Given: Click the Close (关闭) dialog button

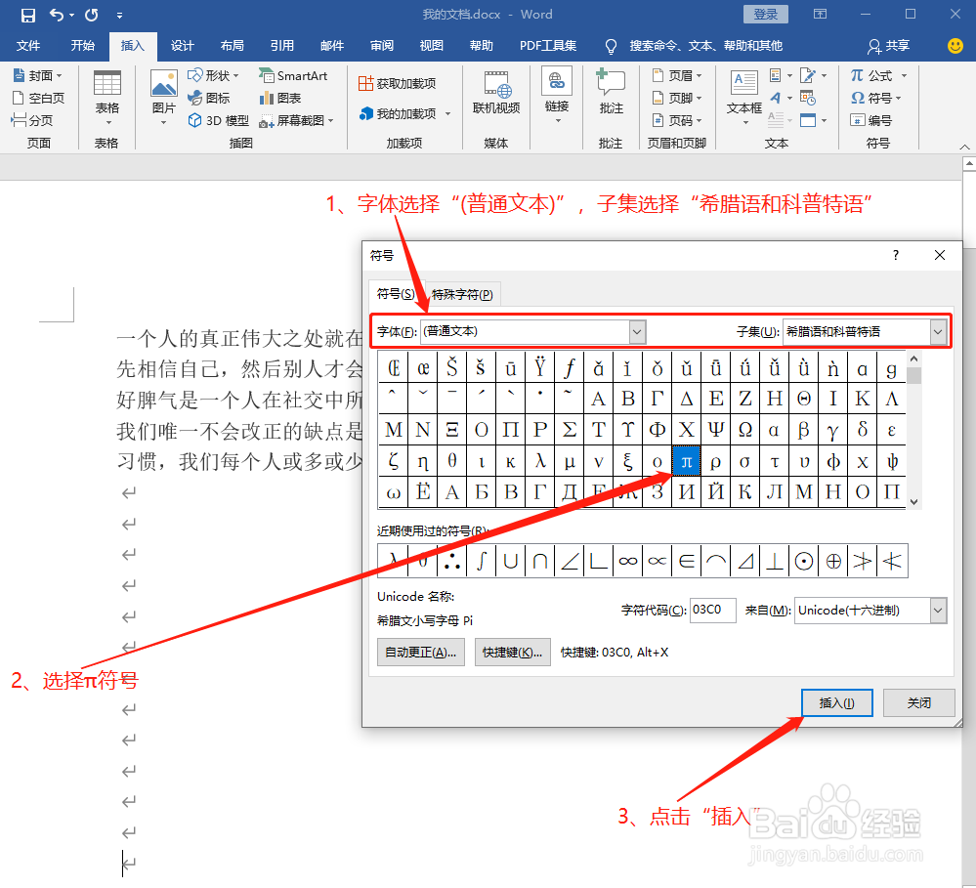Looking at the screenshot, I should tap(918, 702).
